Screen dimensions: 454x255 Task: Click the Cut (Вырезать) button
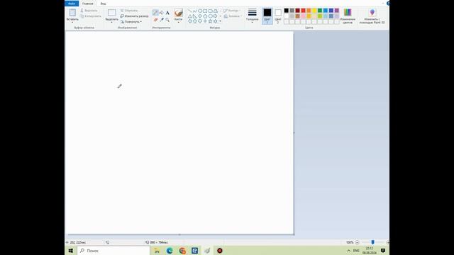[89, 11]
